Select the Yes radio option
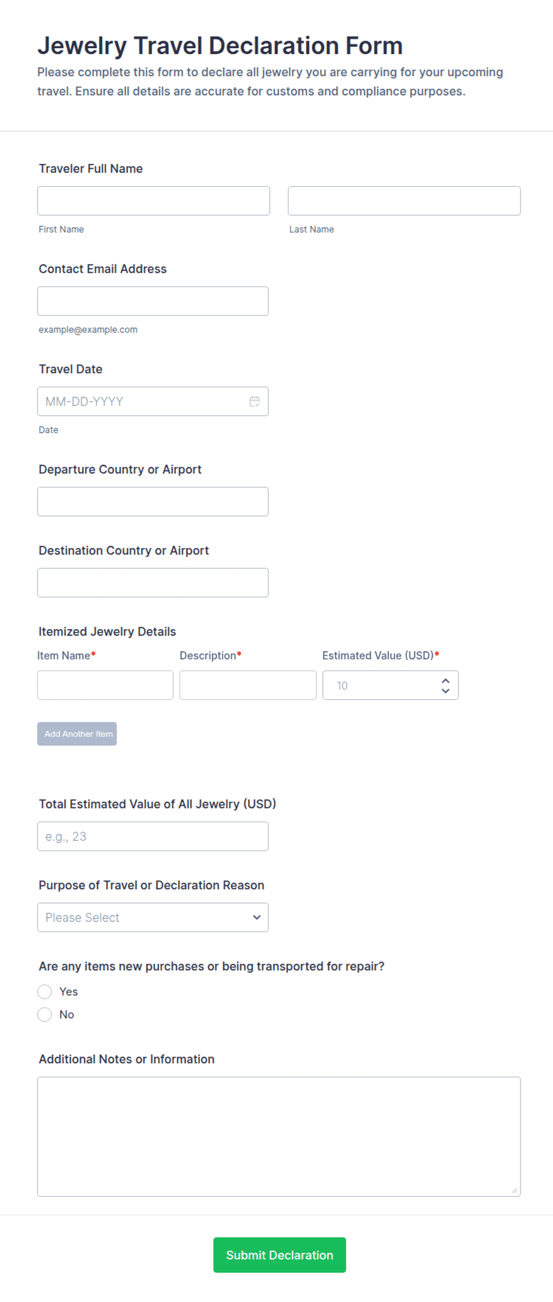This screenshot has height=1302, width=553. click(45, 992)
